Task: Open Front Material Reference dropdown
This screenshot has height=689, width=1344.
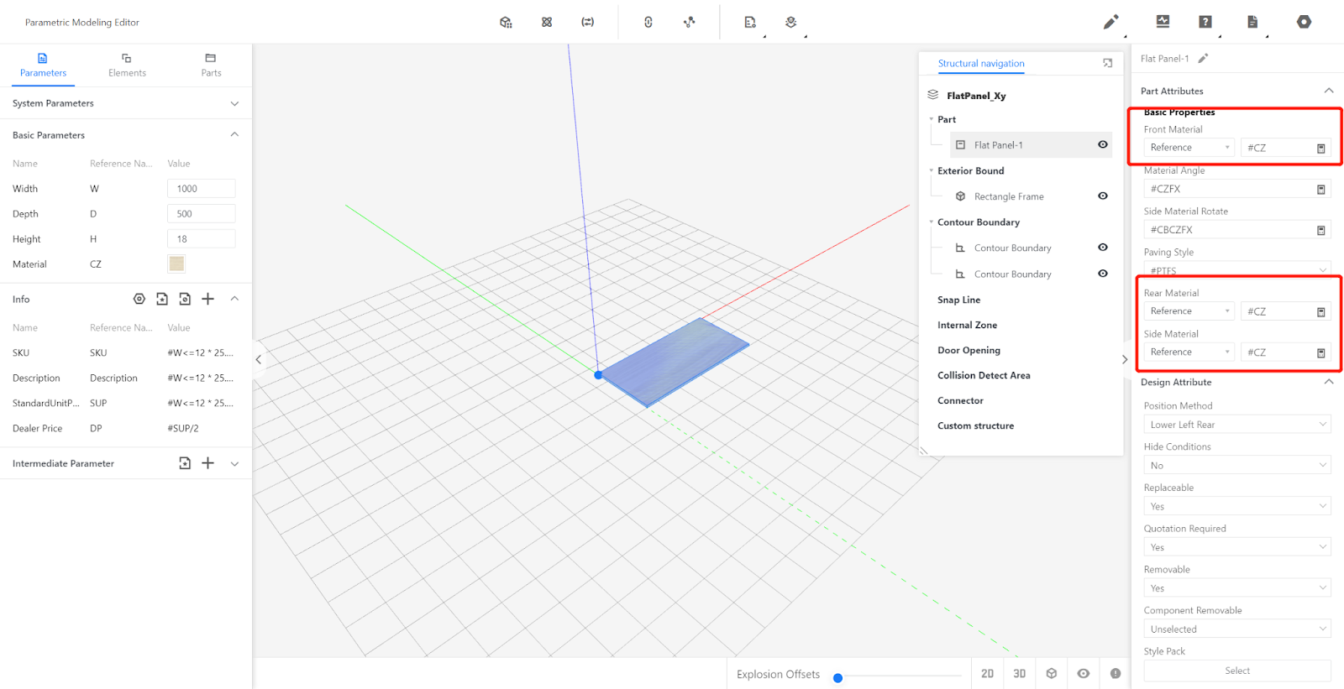Action: coord(1189,148)
